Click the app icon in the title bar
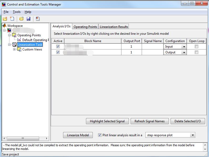The image size is (209, 157). coord(4,4)
